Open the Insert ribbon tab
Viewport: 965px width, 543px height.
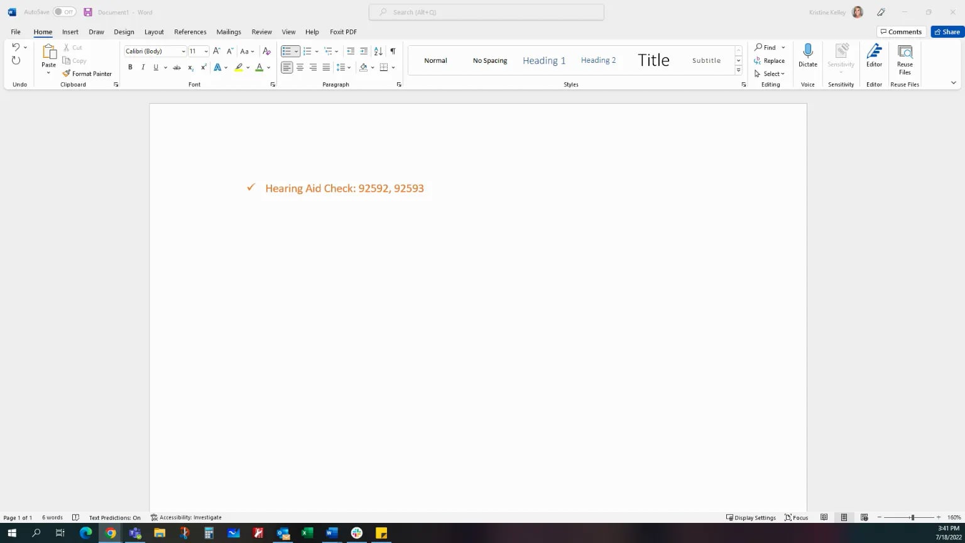coord(70,31)
